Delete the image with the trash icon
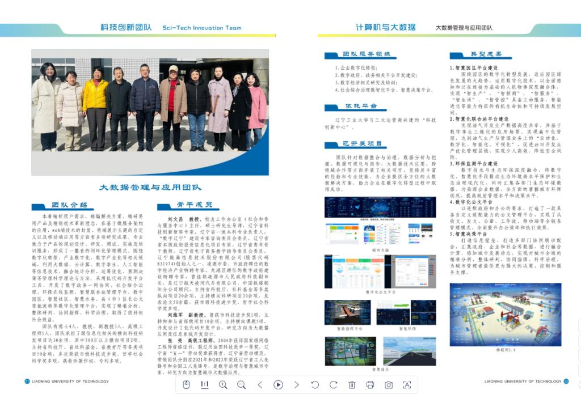581x399 pixels. pyautogui.click(x=352, y=384)
